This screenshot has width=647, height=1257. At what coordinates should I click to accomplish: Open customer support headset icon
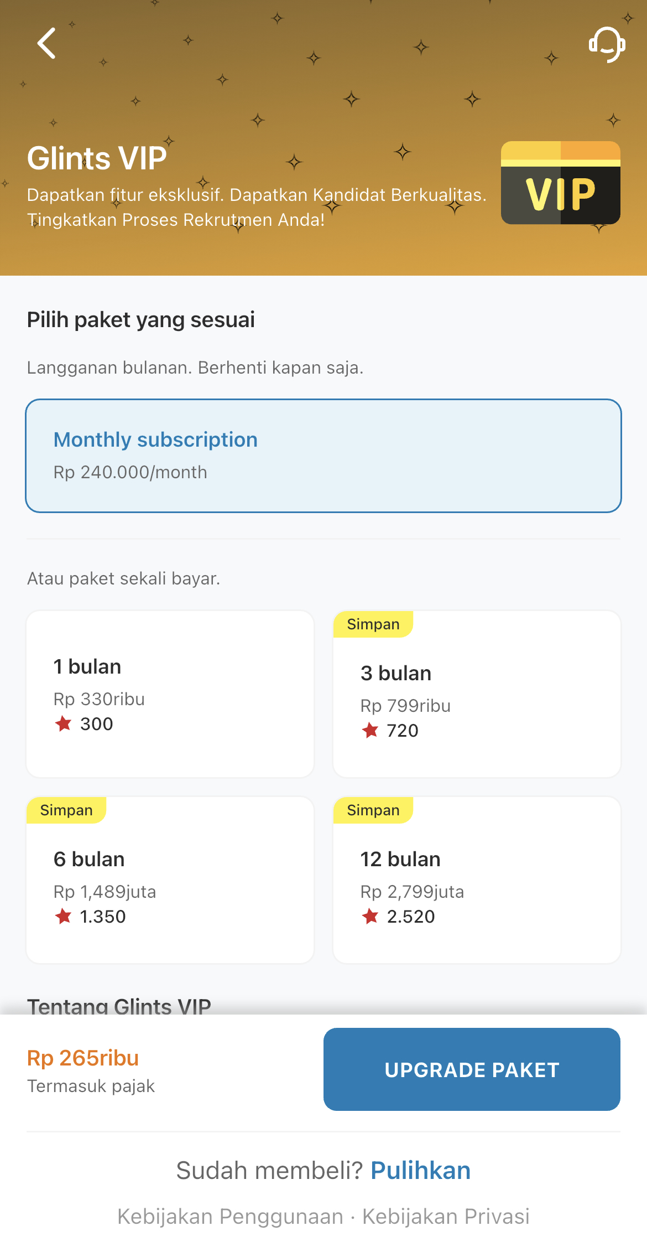click(x=607, y=44)
